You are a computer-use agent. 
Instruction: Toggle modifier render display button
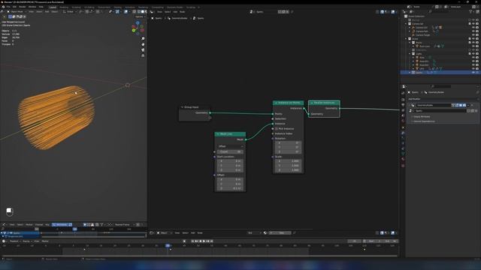pos(464,105)
